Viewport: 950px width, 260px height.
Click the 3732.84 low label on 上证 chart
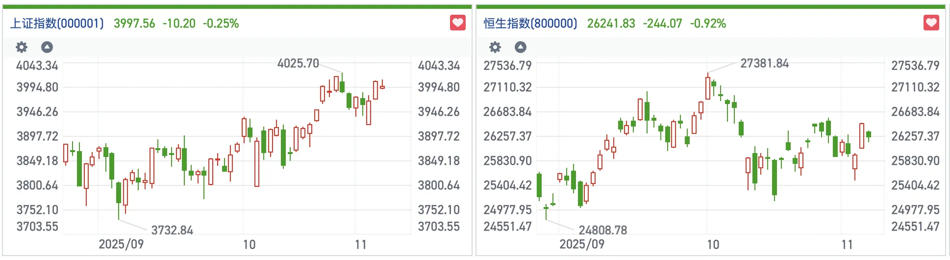coord(172,230)
